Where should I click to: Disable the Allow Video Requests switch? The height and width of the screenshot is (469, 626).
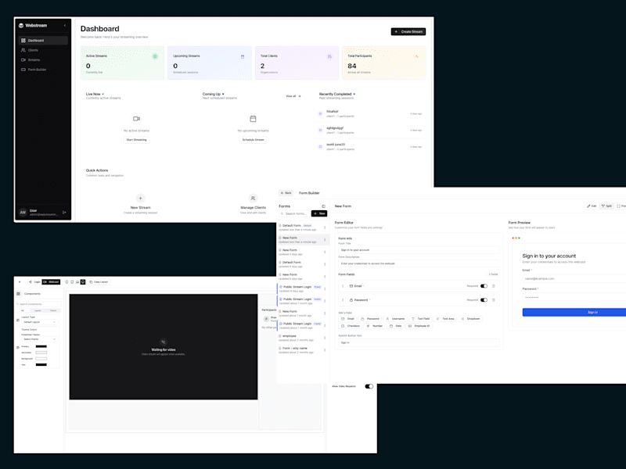369,386
